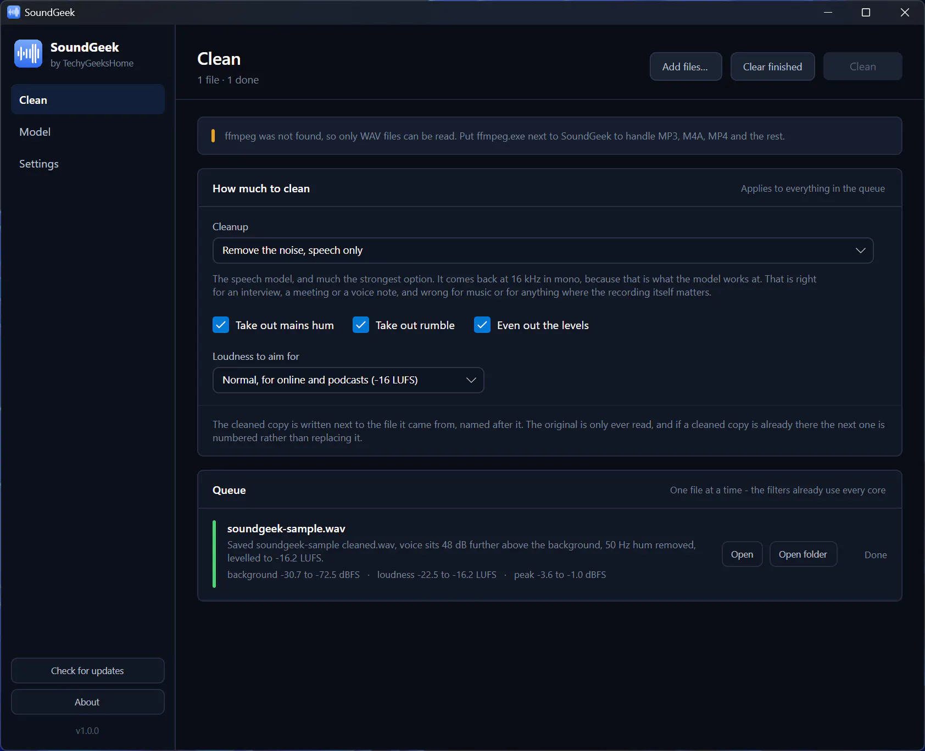Open the cleaned soundgeek-sample file
This screenshot has height=751, width=925.
coord(742,554)
